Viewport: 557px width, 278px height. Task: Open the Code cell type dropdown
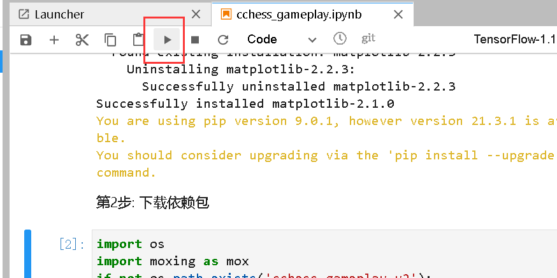pos(281,39)
